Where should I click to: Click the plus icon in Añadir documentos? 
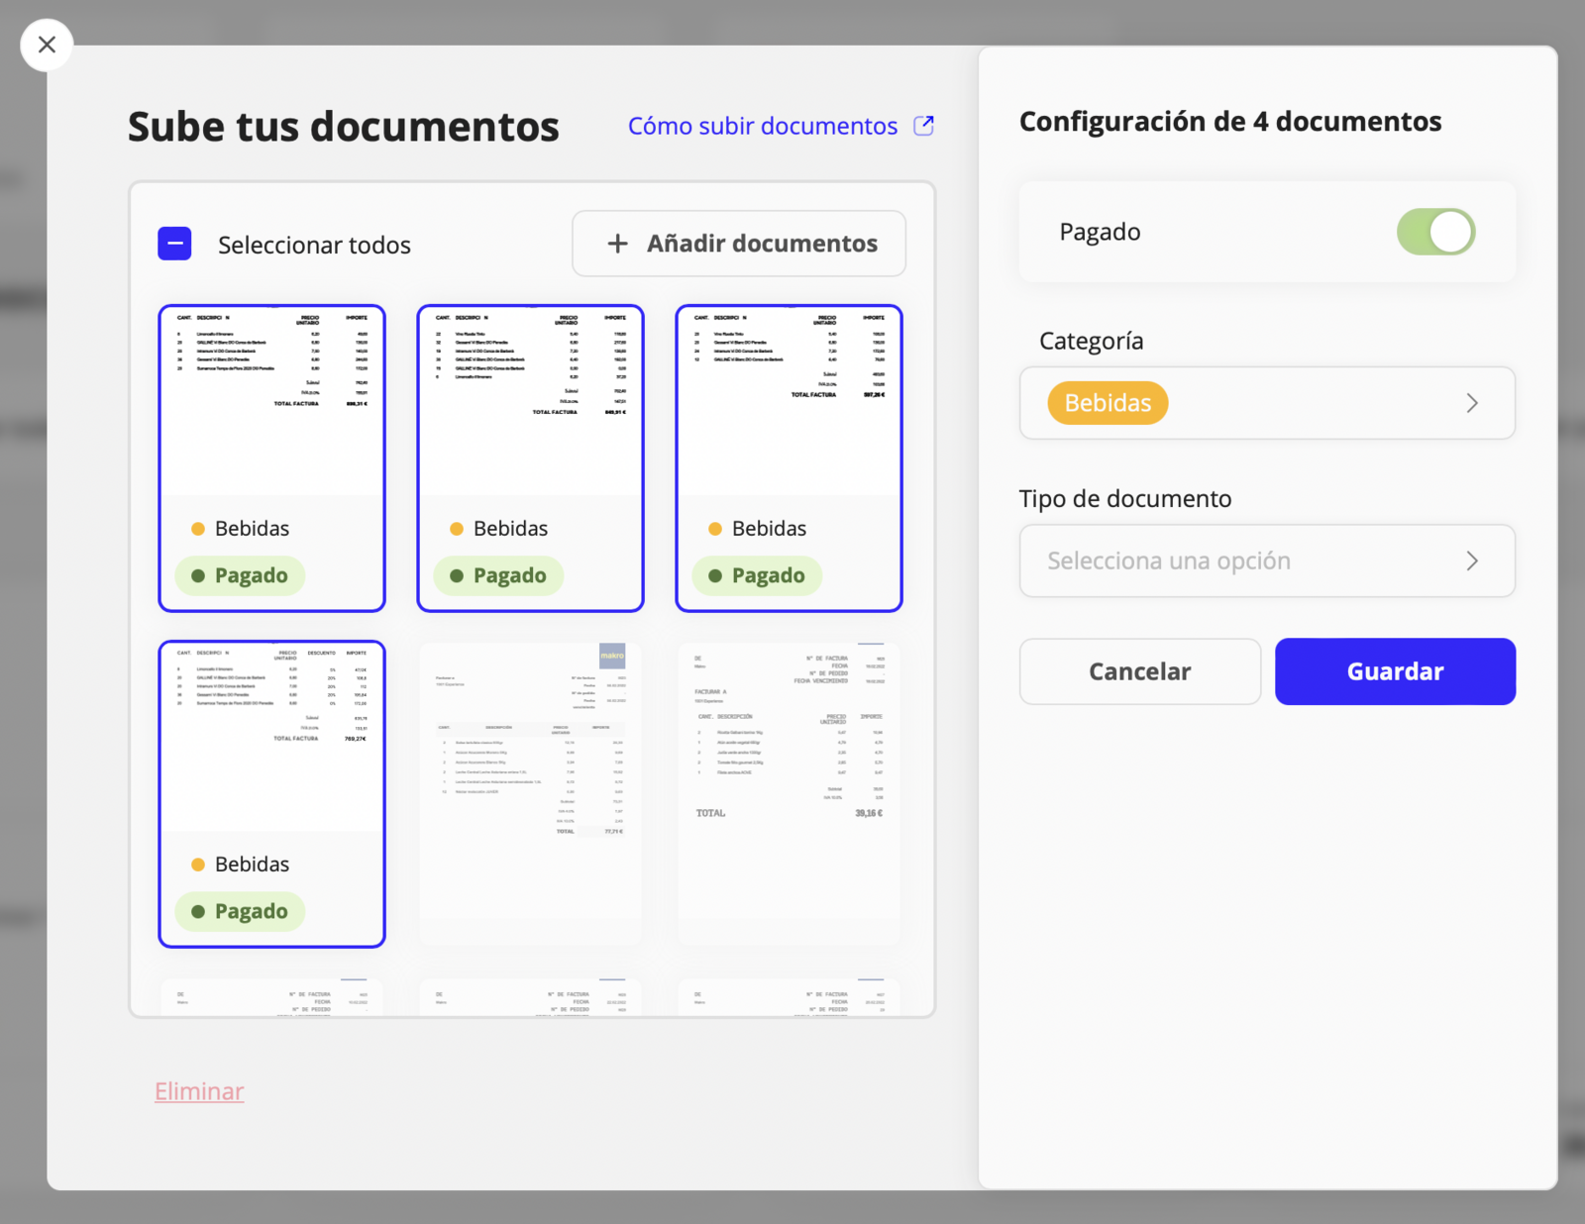click(x=617, y=244)
